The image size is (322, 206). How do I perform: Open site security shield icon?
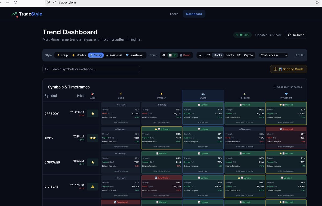tap(48, 2)
